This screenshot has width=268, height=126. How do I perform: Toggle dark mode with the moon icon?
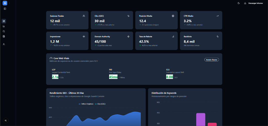pyautogui.click(x=238, y=3)
